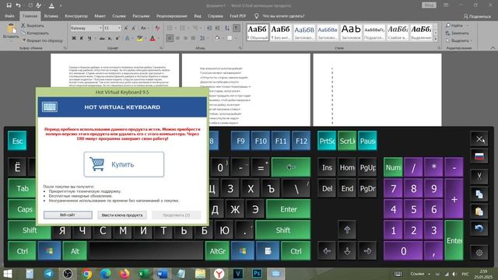Click the sort icon in Word paragraph group
Viewport: 498px width, 280px height.
[x=227, y=28]
